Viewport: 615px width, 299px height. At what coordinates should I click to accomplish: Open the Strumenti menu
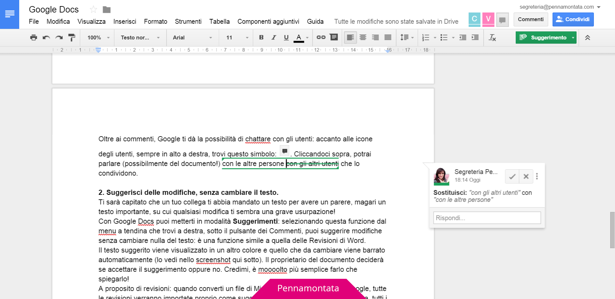tap(188, 21)
